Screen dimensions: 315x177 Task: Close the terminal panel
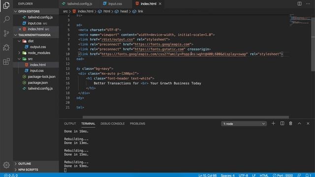(x=308, y=123)
